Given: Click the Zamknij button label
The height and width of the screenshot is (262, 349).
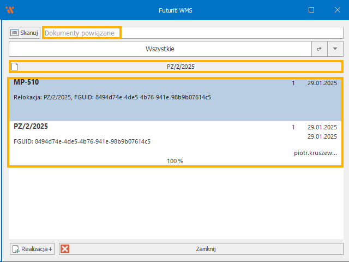Looking at the screenshot, I should (x=206, y=249).
